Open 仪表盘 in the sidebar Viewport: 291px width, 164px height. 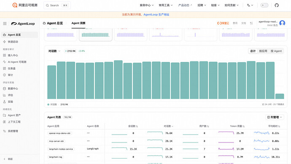click(19, 68)
